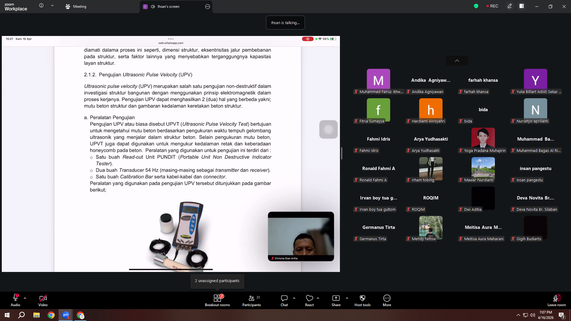Open Breakout rooms
This screenshot has height=321, width=571.
[x=217, y=300]
